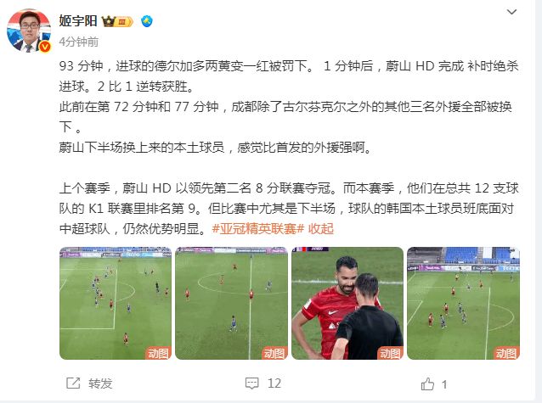Screen dimensions: 542x403
Task: Click 姬宇阳's profile avatar
Action: tap(29, 31)
